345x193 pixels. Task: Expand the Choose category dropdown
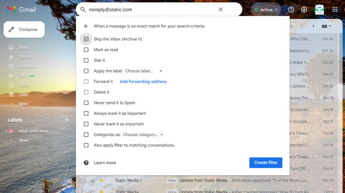coord(143,134)
